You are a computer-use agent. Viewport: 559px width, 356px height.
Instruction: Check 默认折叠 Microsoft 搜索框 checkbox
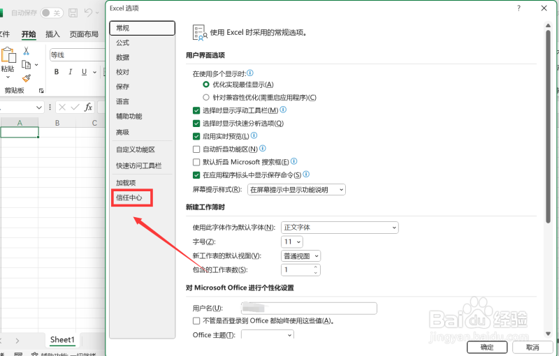[196, 163]
